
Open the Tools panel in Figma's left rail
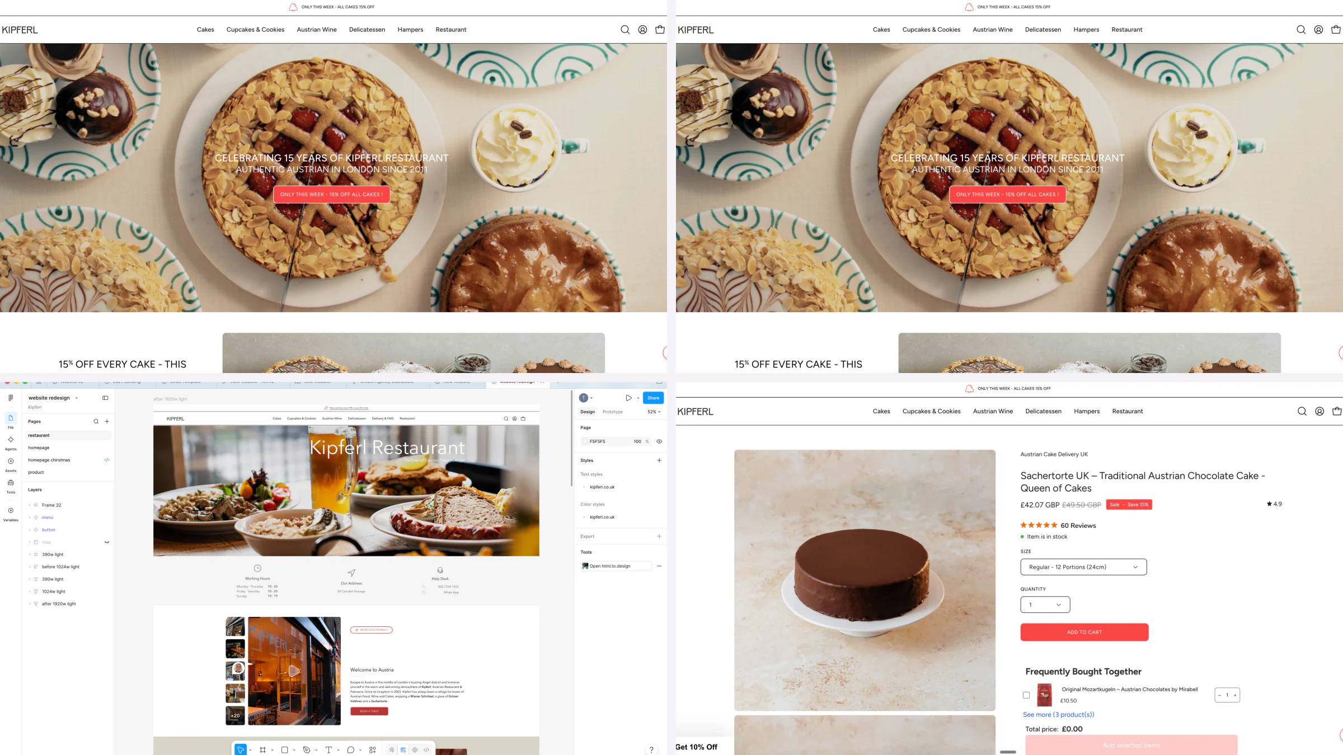point(11,486)
